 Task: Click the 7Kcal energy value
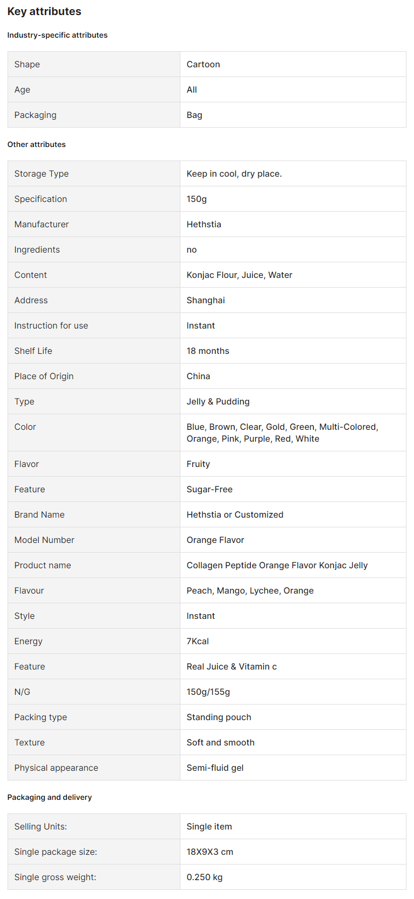[198, 641]
